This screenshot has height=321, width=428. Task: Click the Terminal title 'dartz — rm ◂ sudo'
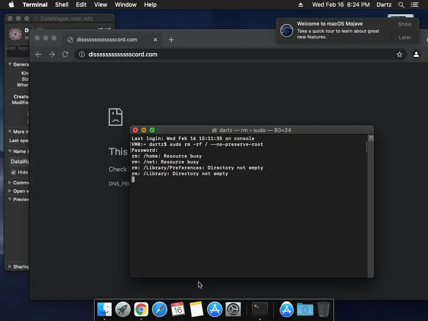pos(251,130)
